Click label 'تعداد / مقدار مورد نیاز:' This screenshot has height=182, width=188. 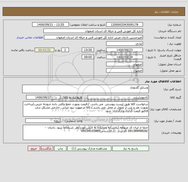(x=167, y=121)
